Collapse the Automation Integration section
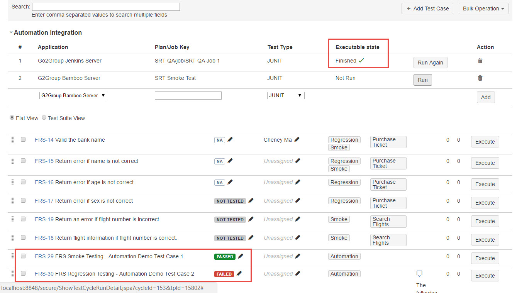Screen dimensions: 517x293 (x=11, y=32)
